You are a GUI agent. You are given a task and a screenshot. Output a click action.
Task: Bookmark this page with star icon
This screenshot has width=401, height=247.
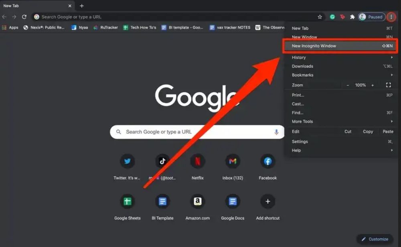click(320, 17)
